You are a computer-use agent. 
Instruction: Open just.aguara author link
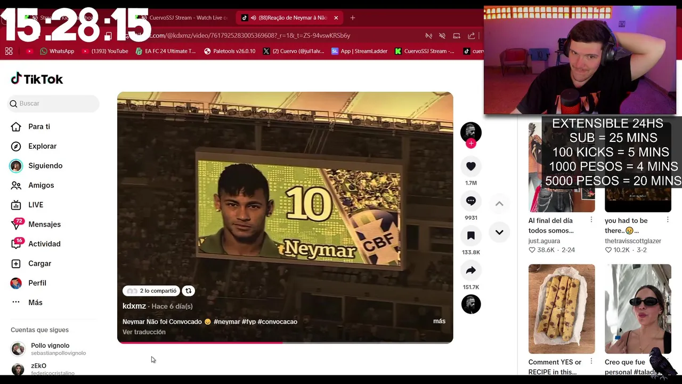pos(544,241)
